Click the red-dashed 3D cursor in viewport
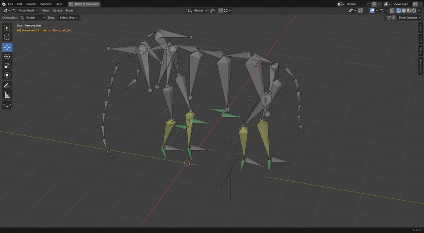The image size is (424, 233). click(x=187, y=163)
